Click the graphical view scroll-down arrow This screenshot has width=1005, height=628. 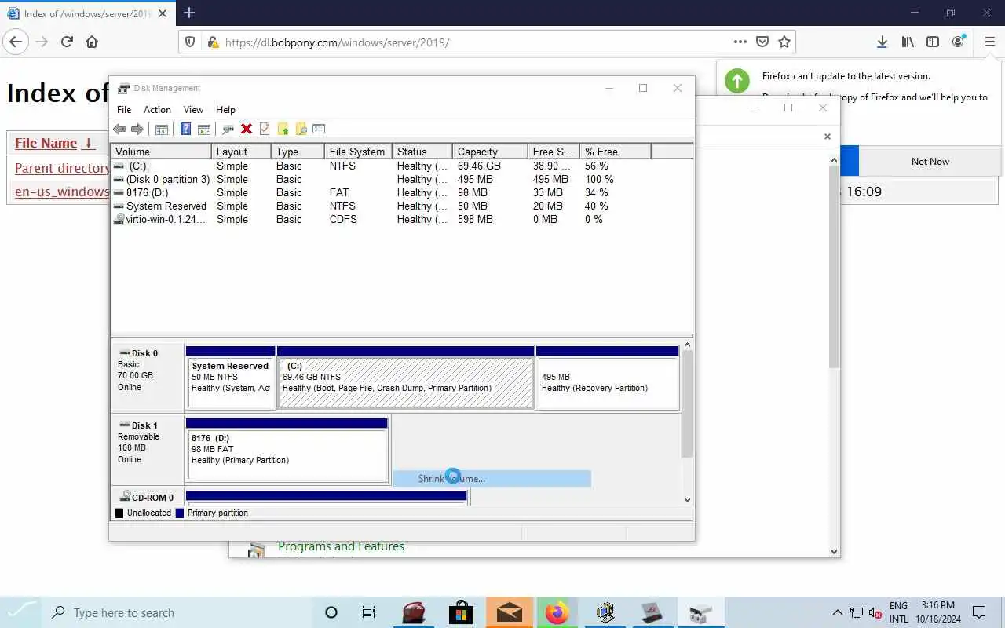(x=688, y=500)
